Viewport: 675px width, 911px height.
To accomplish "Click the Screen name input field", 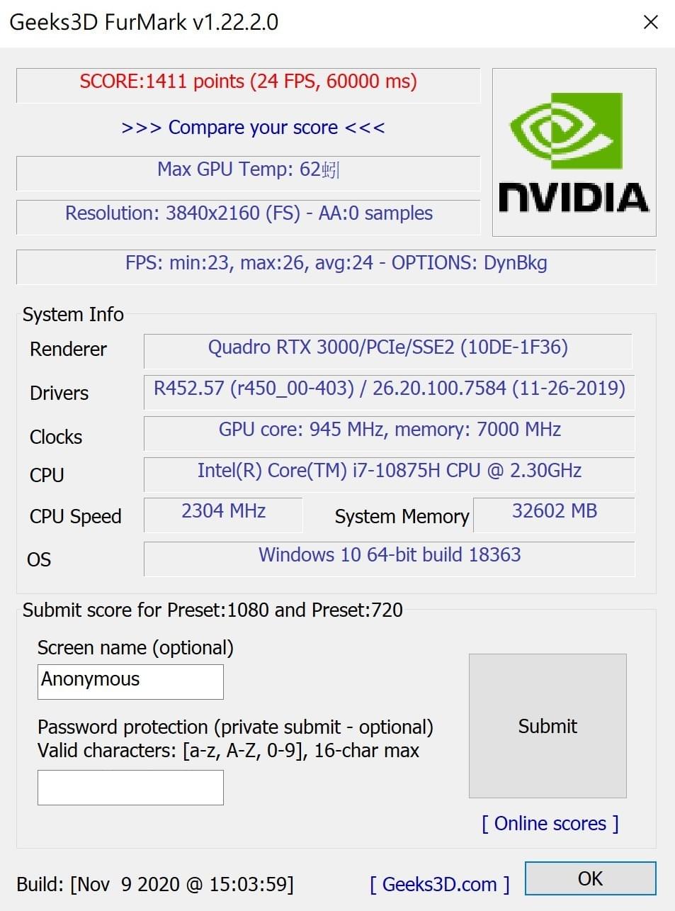I will click(130, 681).
